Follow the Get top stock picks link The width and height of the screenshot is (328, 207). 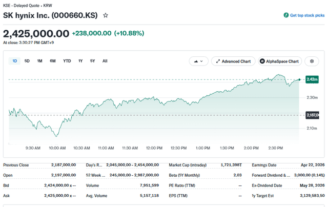pos(307,15)
